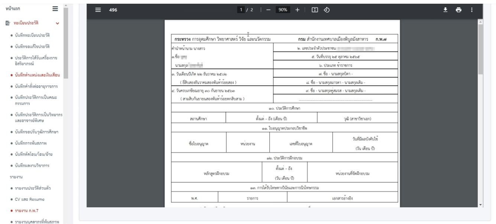This screenshot has height=224, width=496.
Task: Open บันทึกคำสั่งต่ออายุราชการ menu item
Action: [x=36, y=86]
